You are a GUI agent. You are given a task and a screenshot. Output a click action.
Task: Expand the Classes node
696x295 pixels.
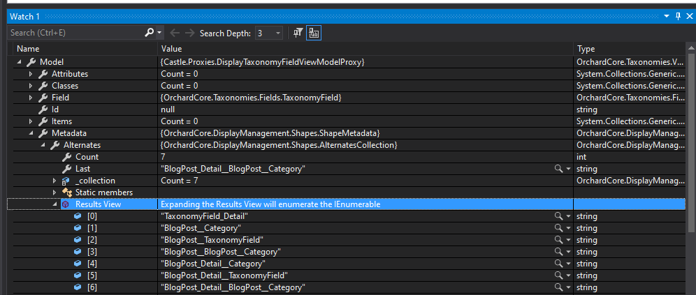point(31,86)
